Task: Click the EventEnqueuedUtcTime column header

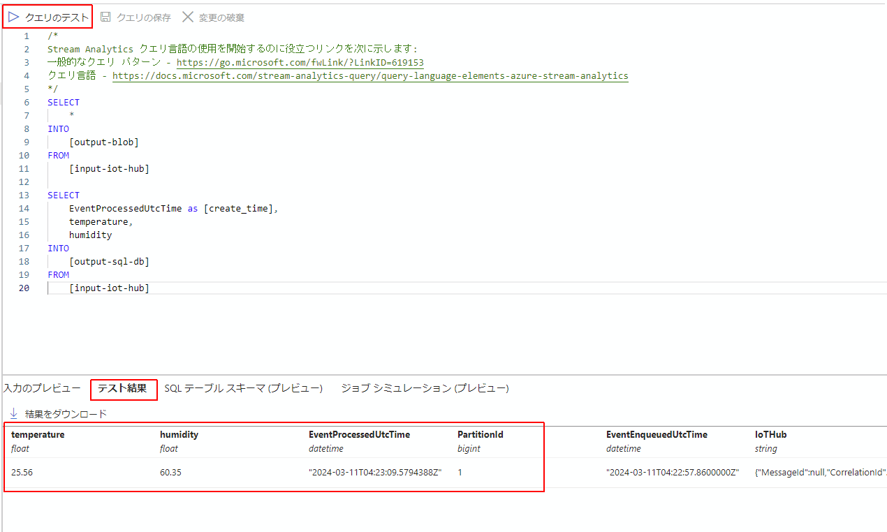Action: [657, 434]
